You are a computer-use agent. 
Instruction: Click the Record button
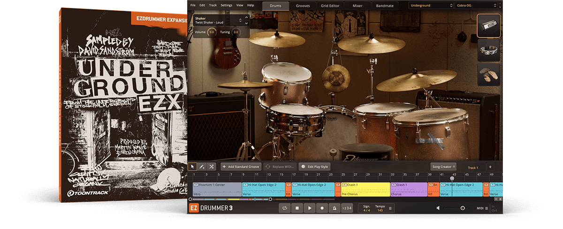click(x=322, y=208)
